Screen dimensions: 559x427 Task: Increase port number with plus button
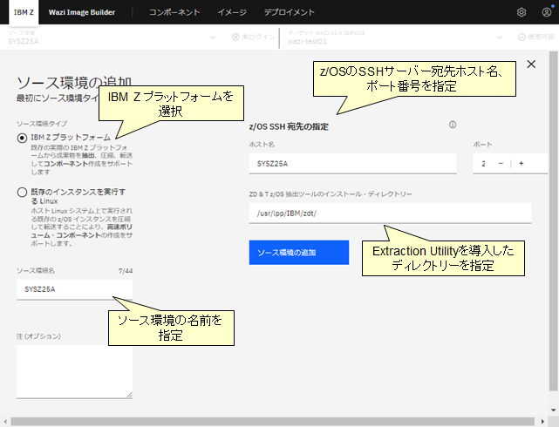pos(521,164)
